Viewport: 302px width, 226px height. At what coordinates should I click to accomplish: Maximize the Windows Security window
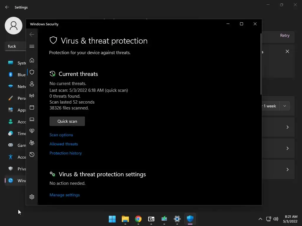pos(241,24)
